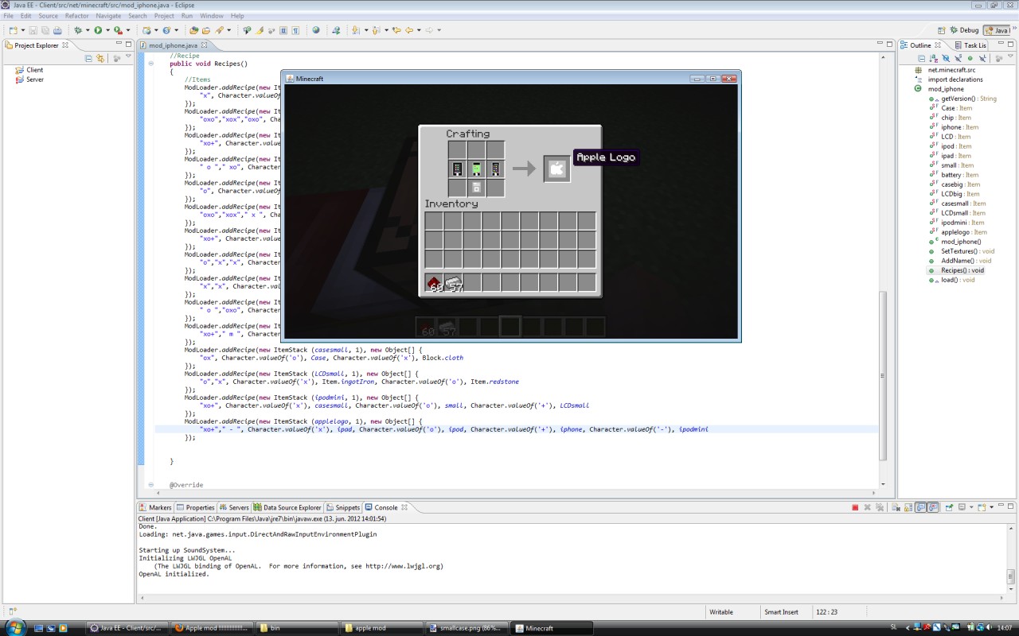Open the Source menu
1019x636 pixels.
coord(48,16)
